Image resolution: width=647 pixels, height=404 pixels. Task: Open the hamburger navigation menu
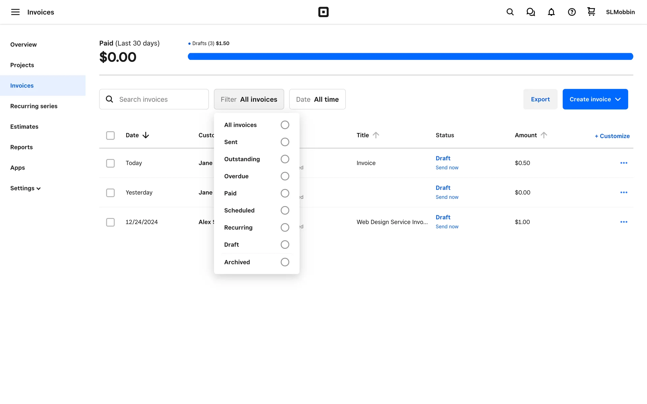(x=15, y=12)
